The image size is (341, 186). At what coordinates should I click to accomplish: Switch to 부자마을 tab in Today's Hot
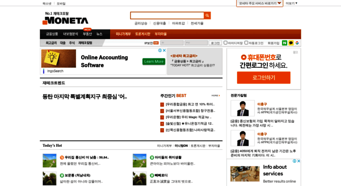click(214, 146)
